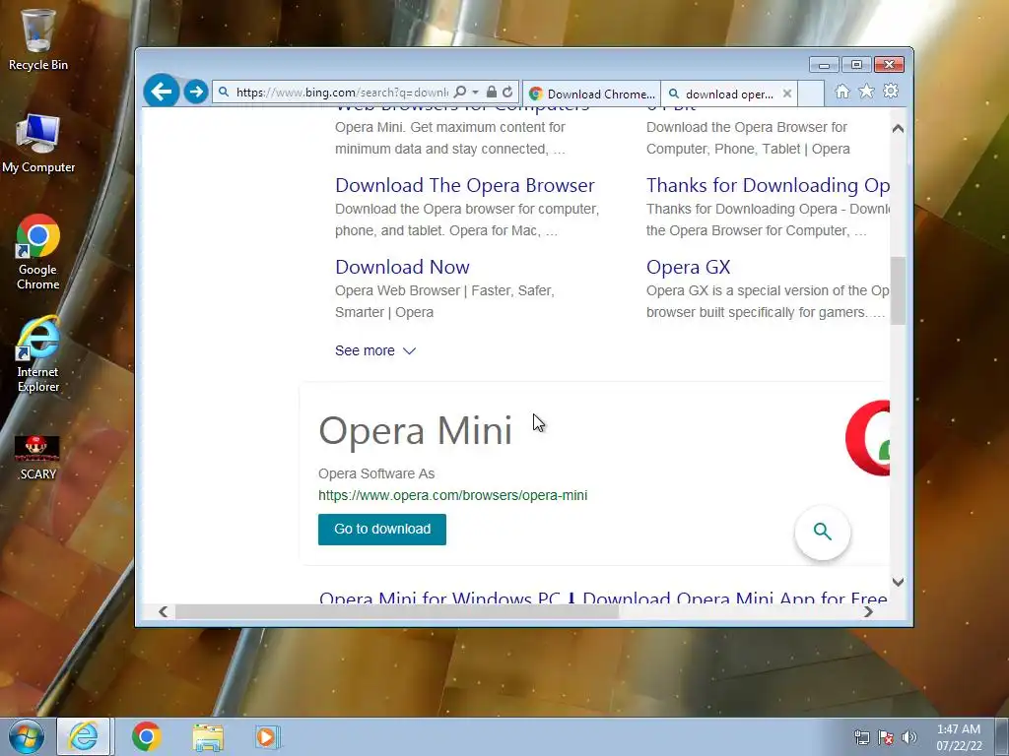1009x756 pixels.
Task: Select the SCARY desktop icon
Action: click(x=38, y=458)
